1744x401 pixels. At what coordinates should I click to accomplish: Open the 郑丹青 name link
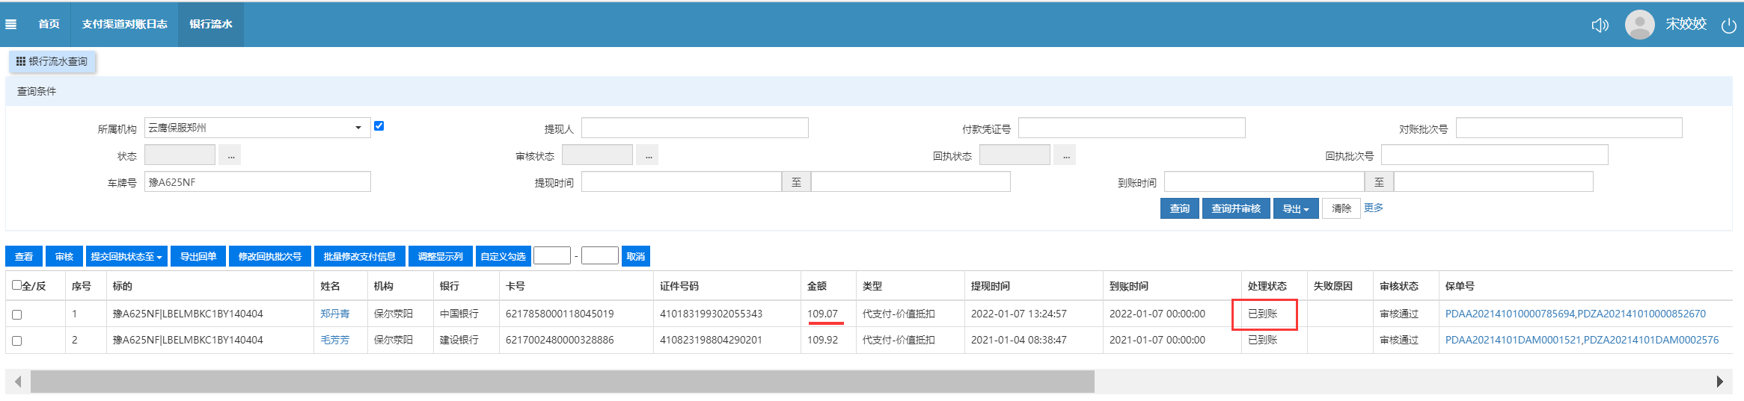point(335,314)
